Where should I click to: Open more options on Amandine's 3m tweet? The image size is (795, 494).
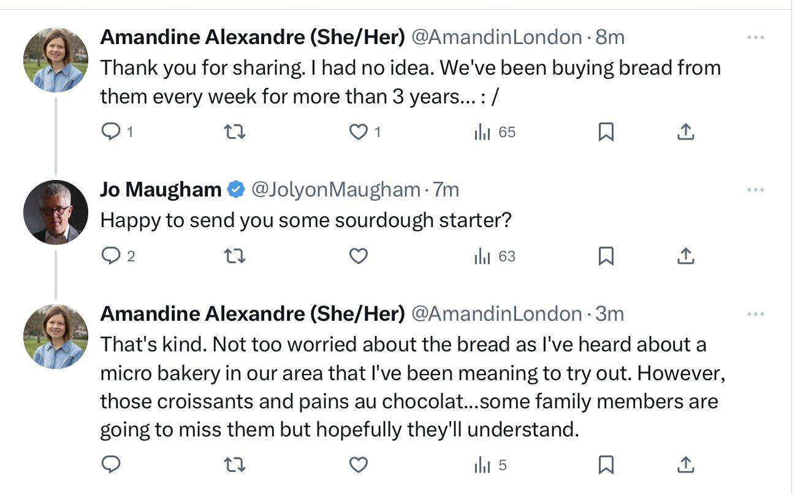coord(756,314)
